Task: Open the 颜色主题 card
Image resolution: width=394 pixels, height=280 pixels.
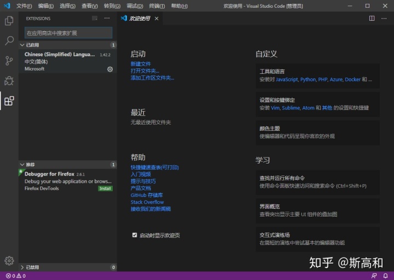Action: (317, 132)
